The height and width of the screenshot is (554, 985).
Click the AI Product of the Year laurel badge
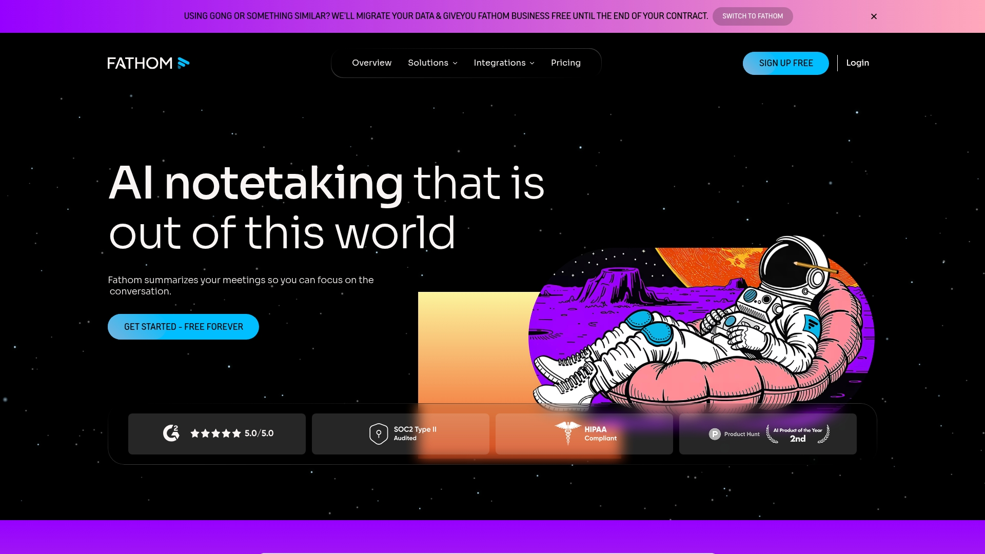click(x=798, y=433)
